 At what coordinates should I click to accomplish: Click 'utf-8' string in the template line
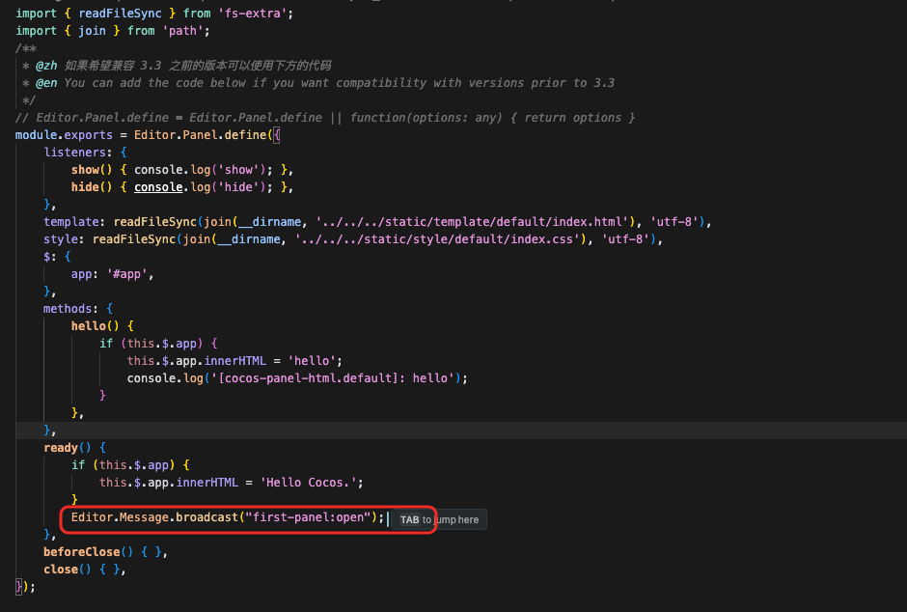pos(673,222)
